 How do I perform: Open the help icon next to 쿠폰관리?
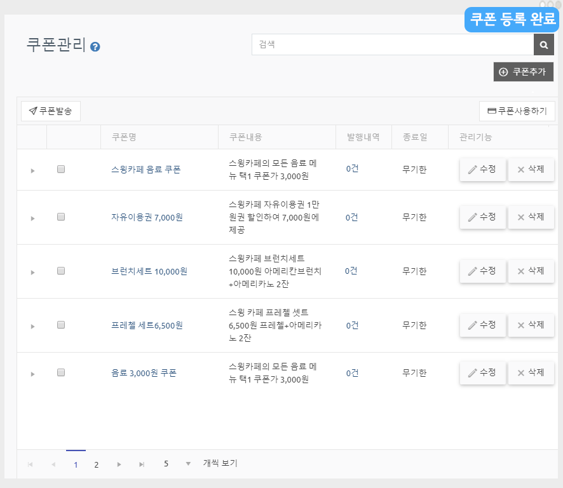coord(95,46)
